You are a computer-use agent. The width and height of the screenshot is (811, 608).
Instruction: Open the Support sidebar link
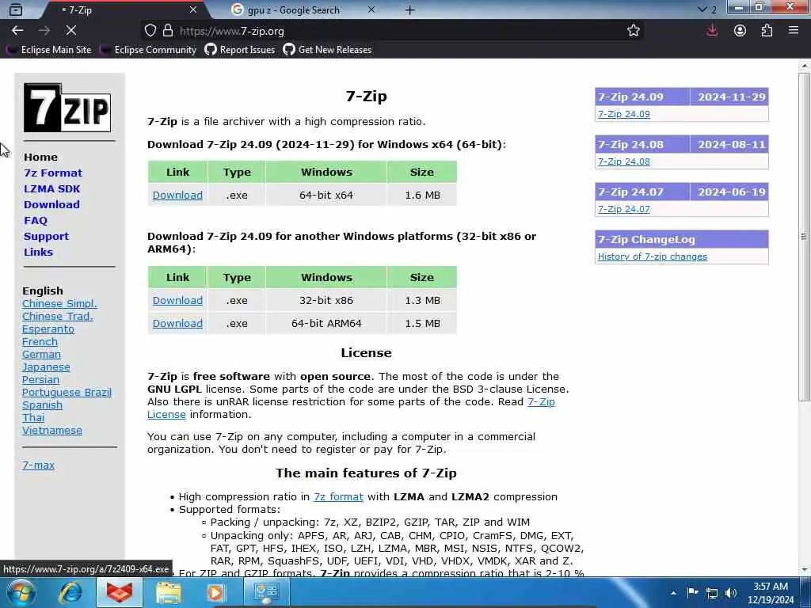(x=46, y=236)
